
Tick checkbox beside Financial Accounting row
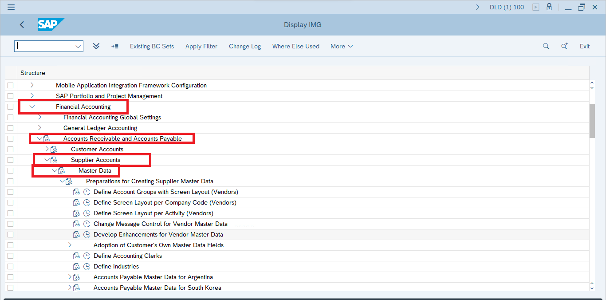(x=10, y=107)
